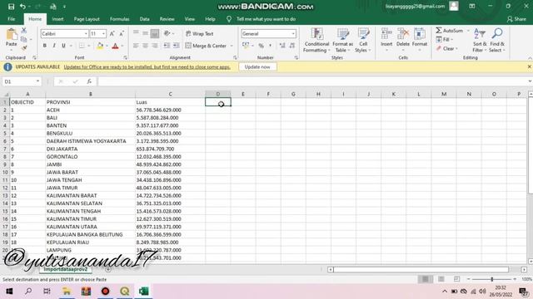Apply the red font color
The width and height of the screenshot is (533, 299).
tap(115, 46)
